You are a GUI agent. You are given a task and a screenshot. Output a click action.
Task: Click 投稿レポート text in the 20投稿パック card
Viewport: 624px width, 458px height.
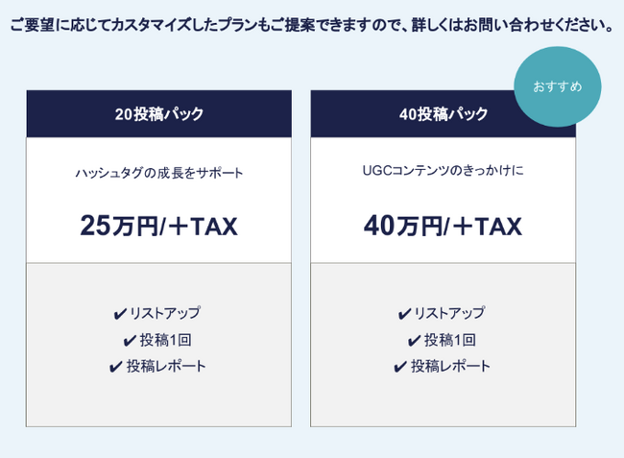coord(166,367)
